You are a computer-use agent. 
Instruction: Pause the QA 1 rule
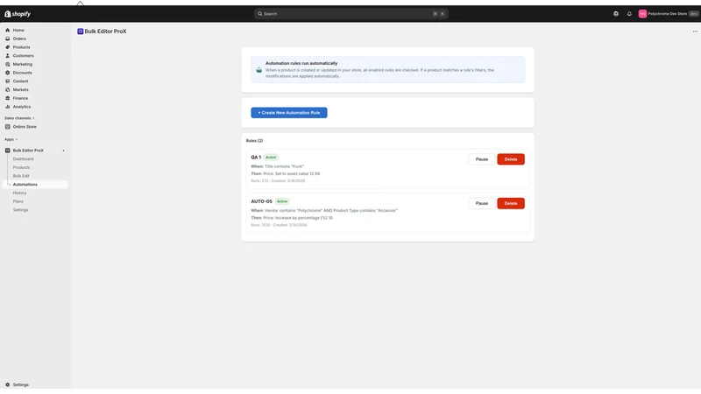coord(481,159)
